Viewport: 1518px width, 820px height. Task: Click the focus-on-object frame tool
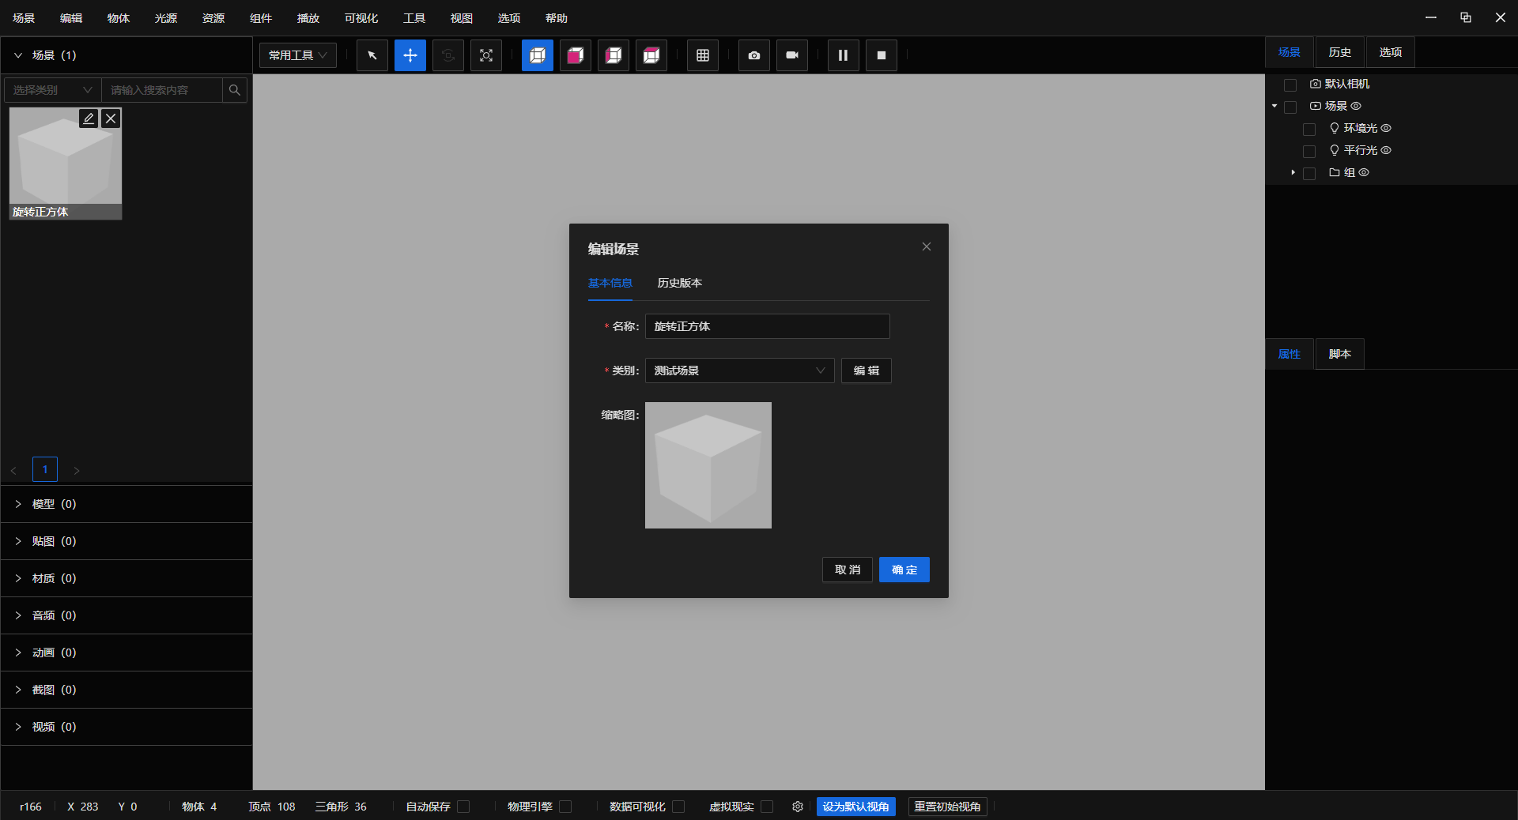485,55
